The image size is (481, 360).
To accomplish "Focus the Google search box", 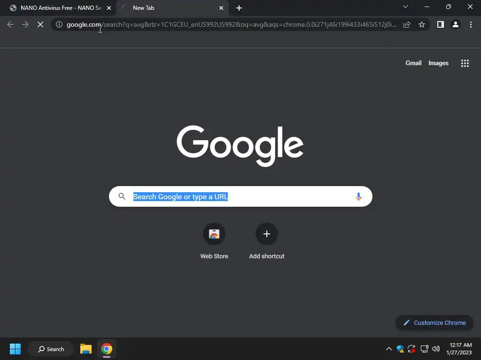I will point(240,196).
